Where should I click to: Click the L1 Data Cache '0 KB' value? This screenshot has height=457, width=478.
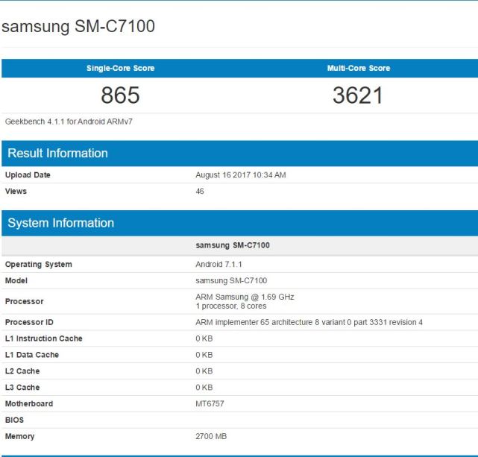204,355
